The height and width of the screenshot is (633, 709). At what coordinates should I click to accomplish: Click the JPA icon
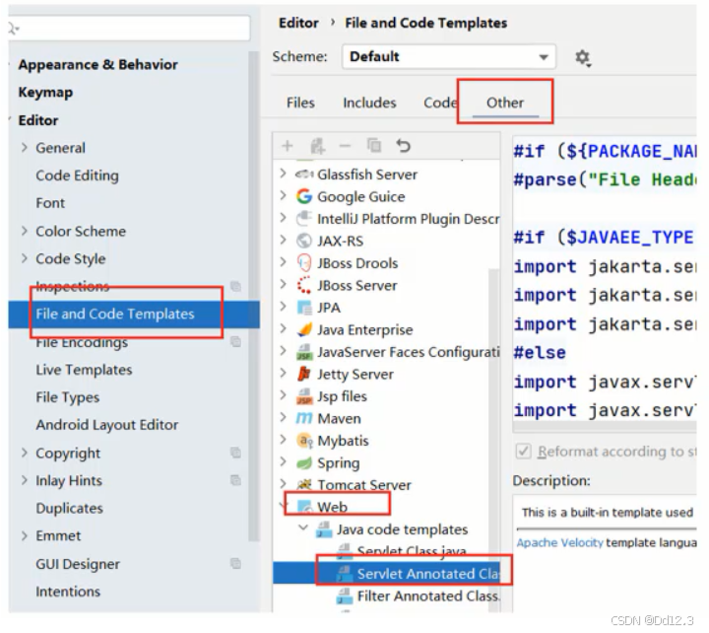[x=304, y=307]
